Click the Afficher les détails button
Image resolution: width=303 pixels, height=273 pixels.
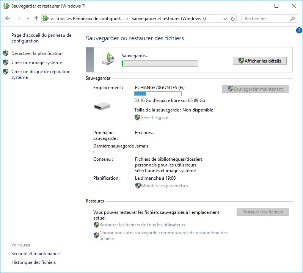click(259, 61)
